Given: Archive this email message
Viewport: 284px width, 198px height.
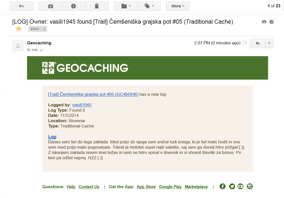Looking at the screenshot, I should tap(50, 6).
